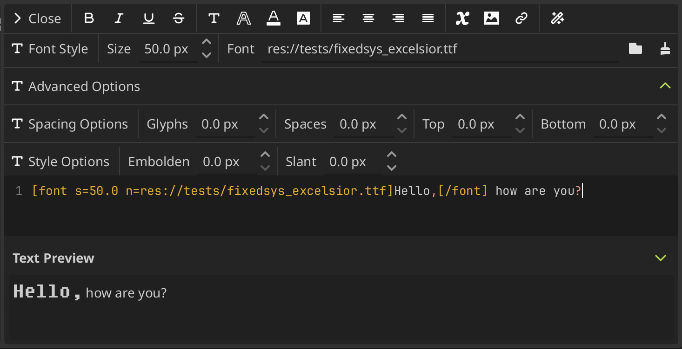The image size is (682, 349).
Task: Open the text effects wand tool
Action: pyautogui.click(x=557, y=19)
